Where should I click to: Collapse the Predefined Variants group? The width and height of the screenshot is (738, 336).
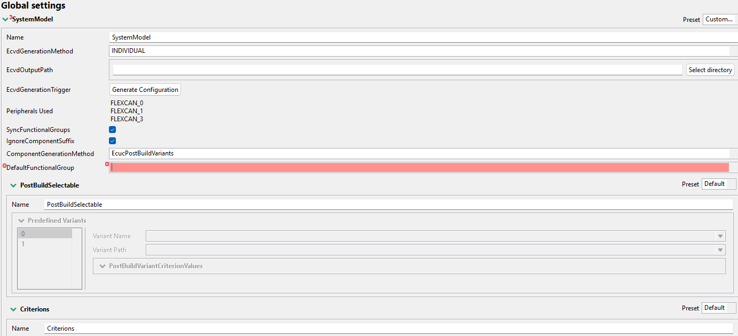tap(21, 220)
